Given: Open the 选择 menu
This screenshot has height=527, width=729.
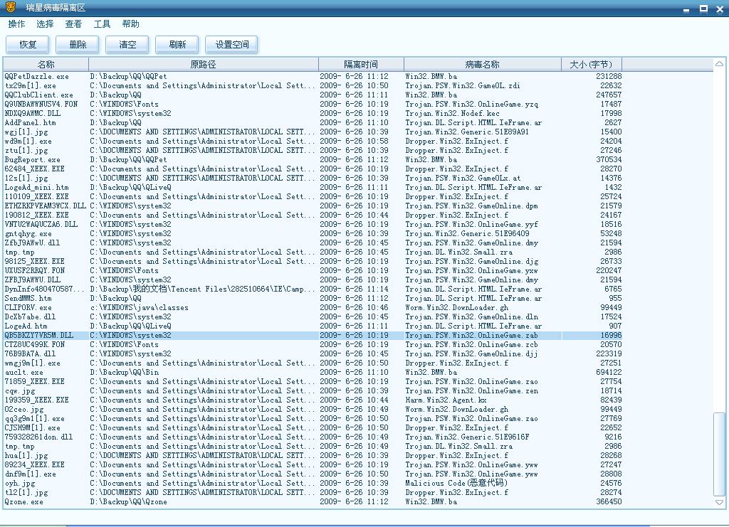Looking at the screenshot, I should point(45,24).
